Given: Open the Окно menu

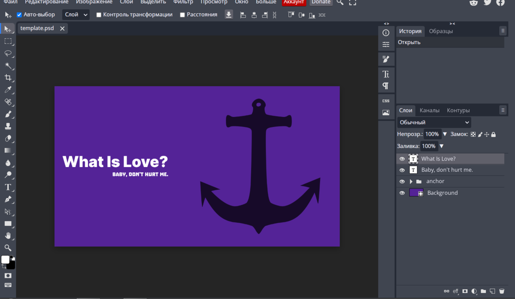Looking at the screenshot, I should point(242,2).
